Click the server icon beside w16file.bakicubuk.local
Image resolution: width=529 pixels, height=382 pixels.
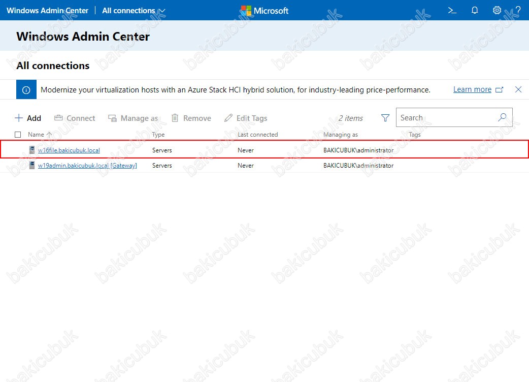click(32, 150)
